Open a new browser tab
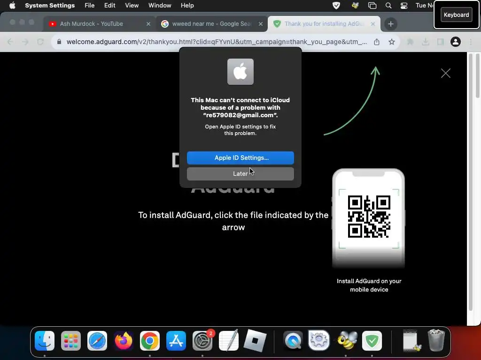The height and width of the screenshot is (360, 481). pos(390,24)
